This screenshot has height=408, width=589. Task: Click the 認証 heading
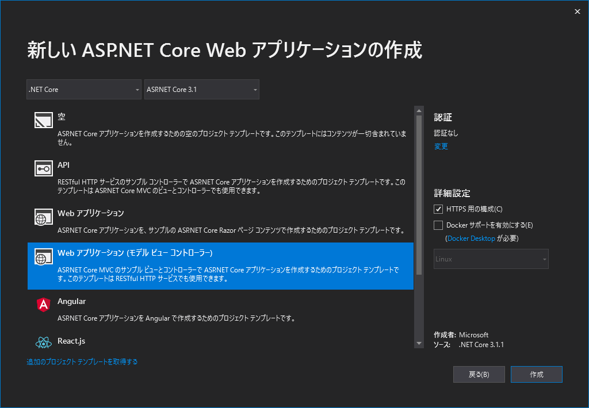[443, 117]
